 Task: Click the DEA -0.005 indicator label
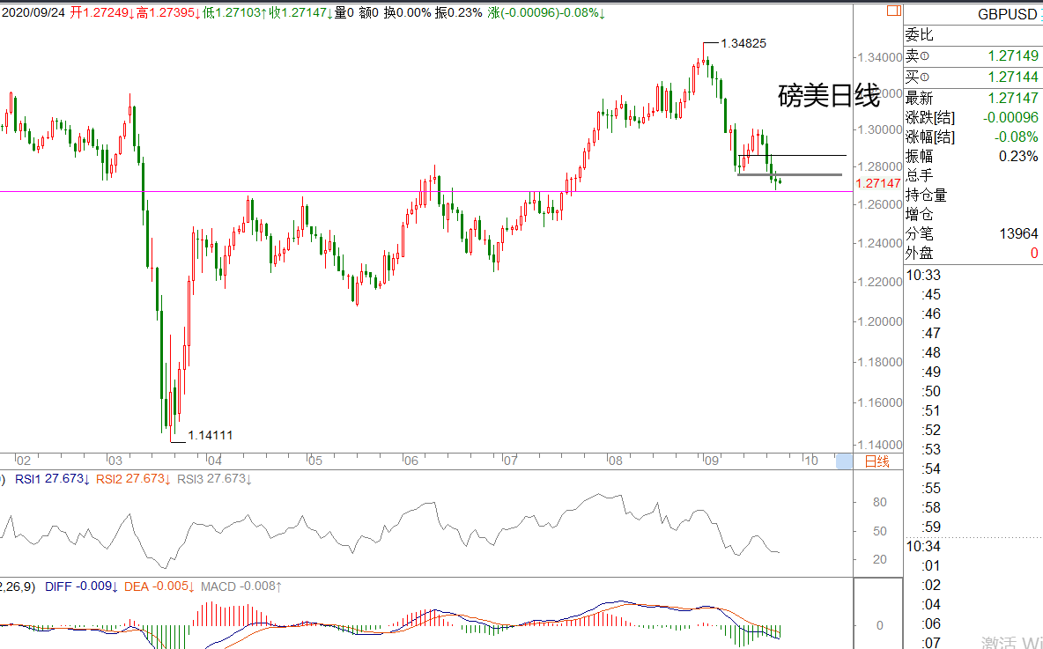pos(159,586)
